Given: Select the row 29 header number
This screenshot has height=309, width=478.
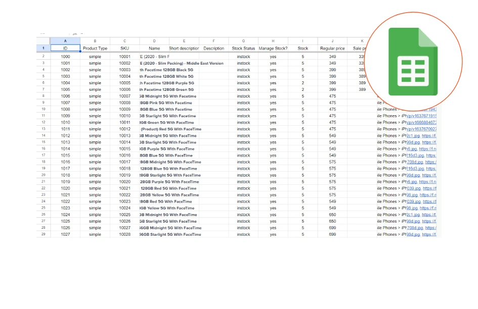Looking at the screenshot, I should [44, 234].
